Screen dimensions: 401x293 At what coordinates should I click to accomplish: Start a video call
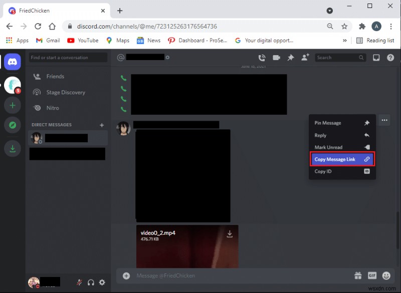(x=276, y=58)
